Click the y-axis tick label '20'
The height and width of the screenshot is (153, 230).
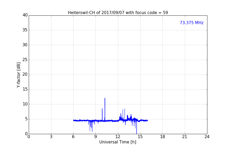[25, 75]
